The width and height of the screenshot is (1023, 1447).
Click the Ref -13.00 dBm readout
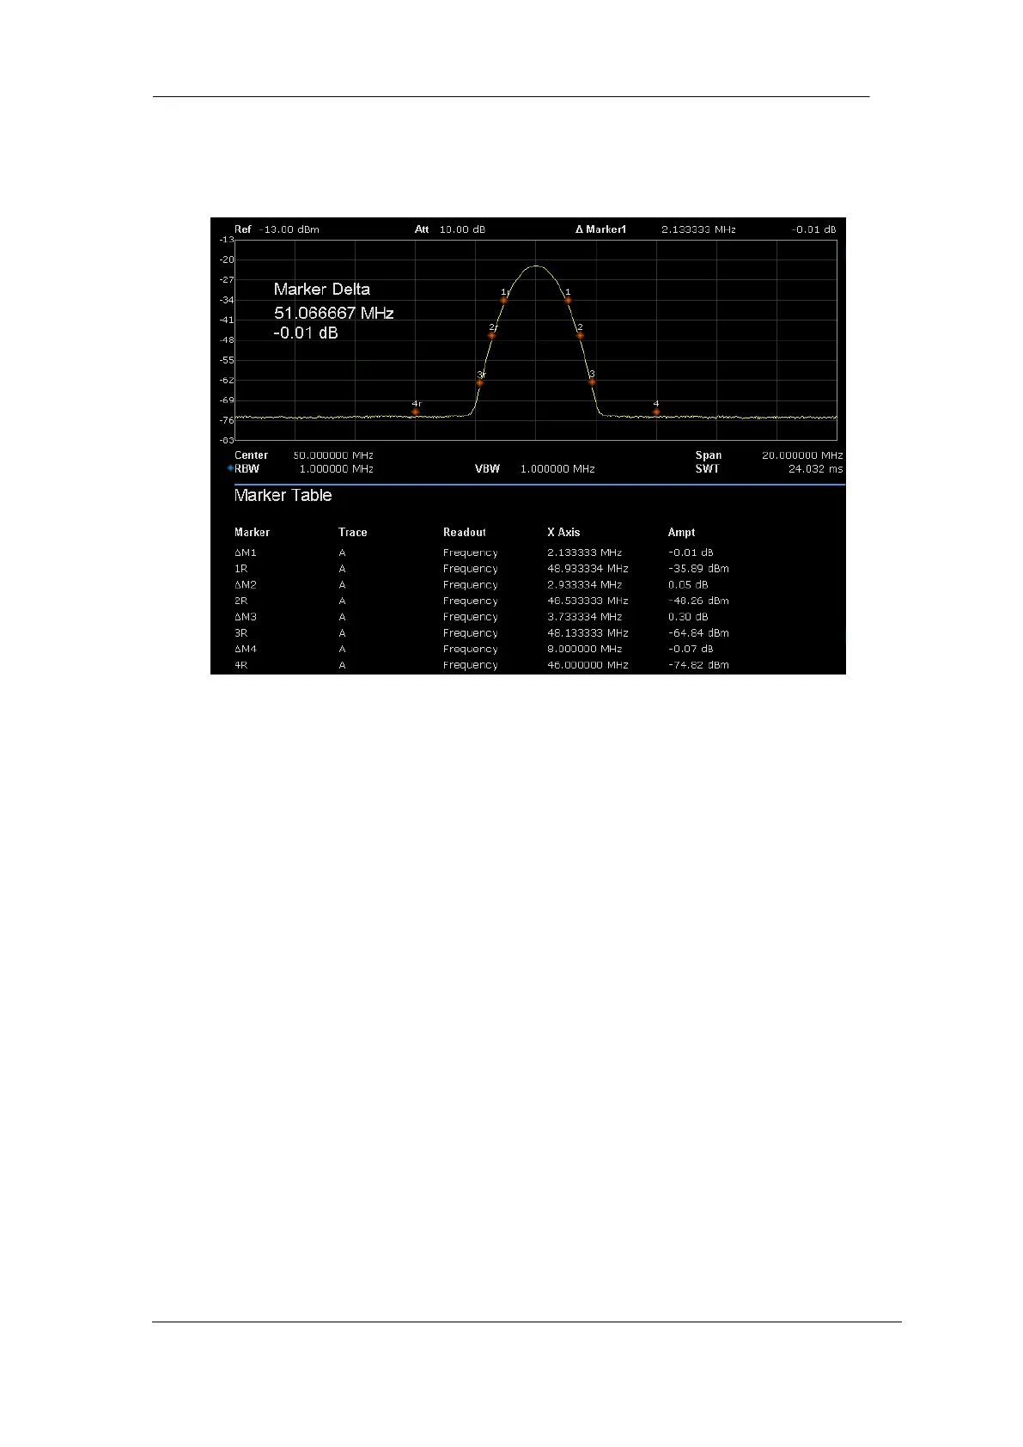[x=277, y=229]
